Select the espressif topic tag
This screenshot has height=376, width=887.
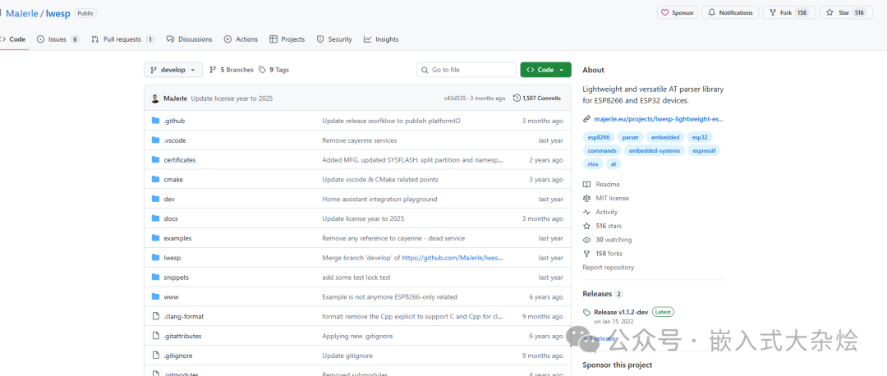pyautogui.click(x=705, y=151)
